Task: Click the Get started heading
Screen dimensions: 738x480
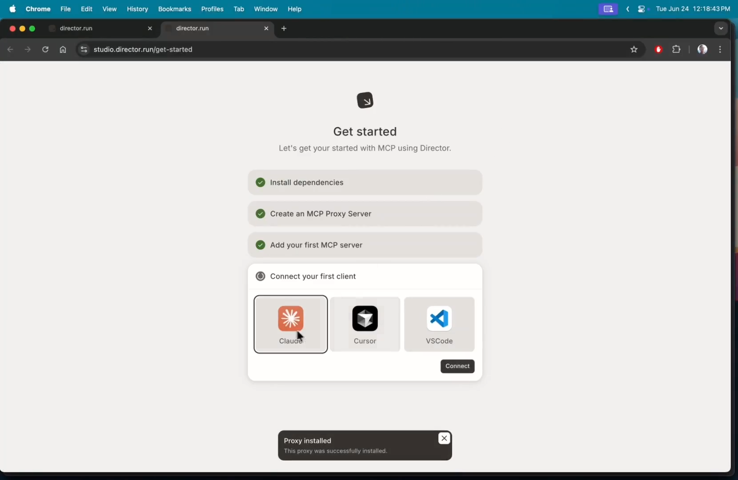Action: (x=365, y=132)
